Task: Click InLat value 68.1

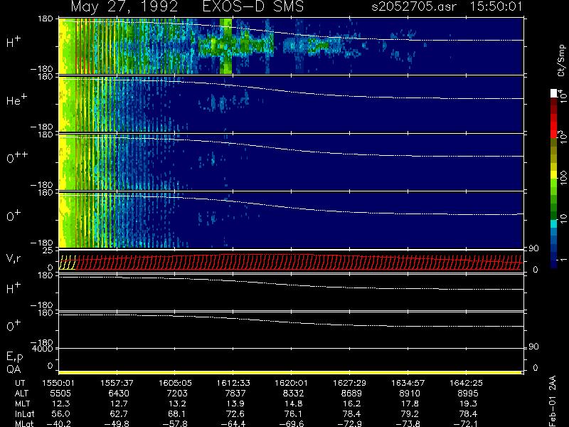Action: click(x=176, y=414)
